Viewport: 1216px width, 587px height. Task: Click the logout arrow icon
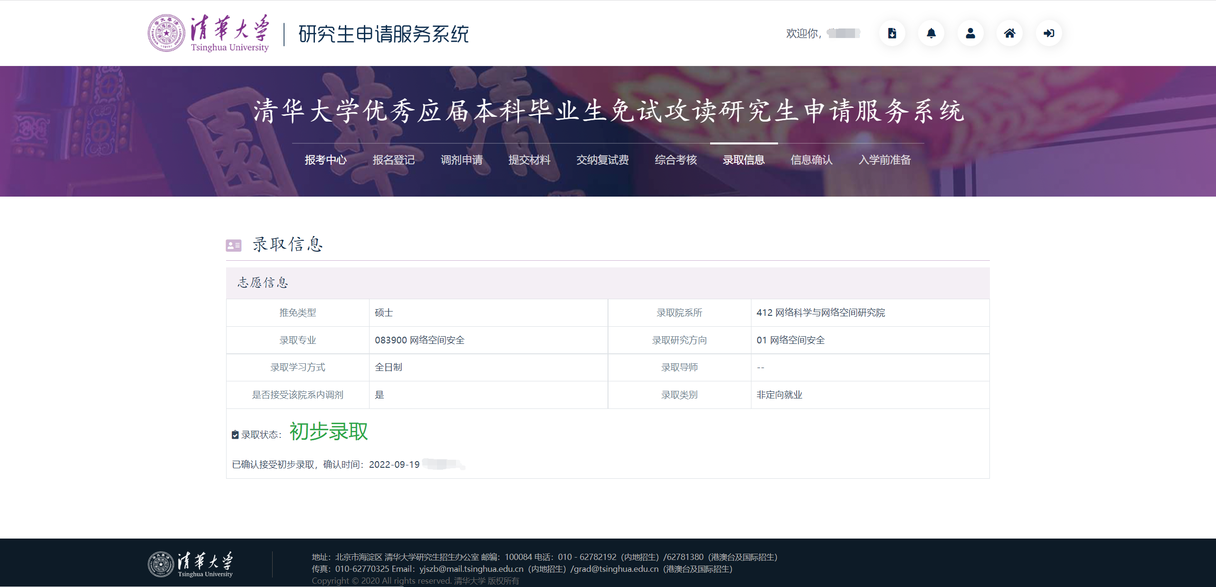pos(1049,33)
